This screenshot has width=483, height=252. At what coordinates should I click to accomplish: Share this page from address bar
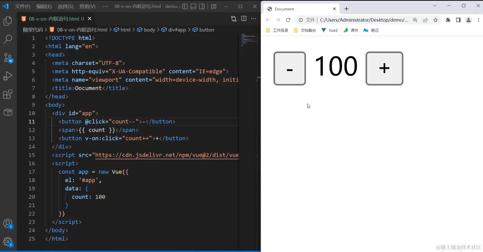(x=425, y=20)
